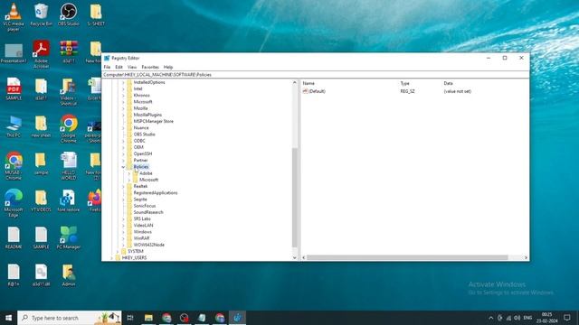Open the volume control in tray
This screenshot has width=579, height=325.
point(517,318)
